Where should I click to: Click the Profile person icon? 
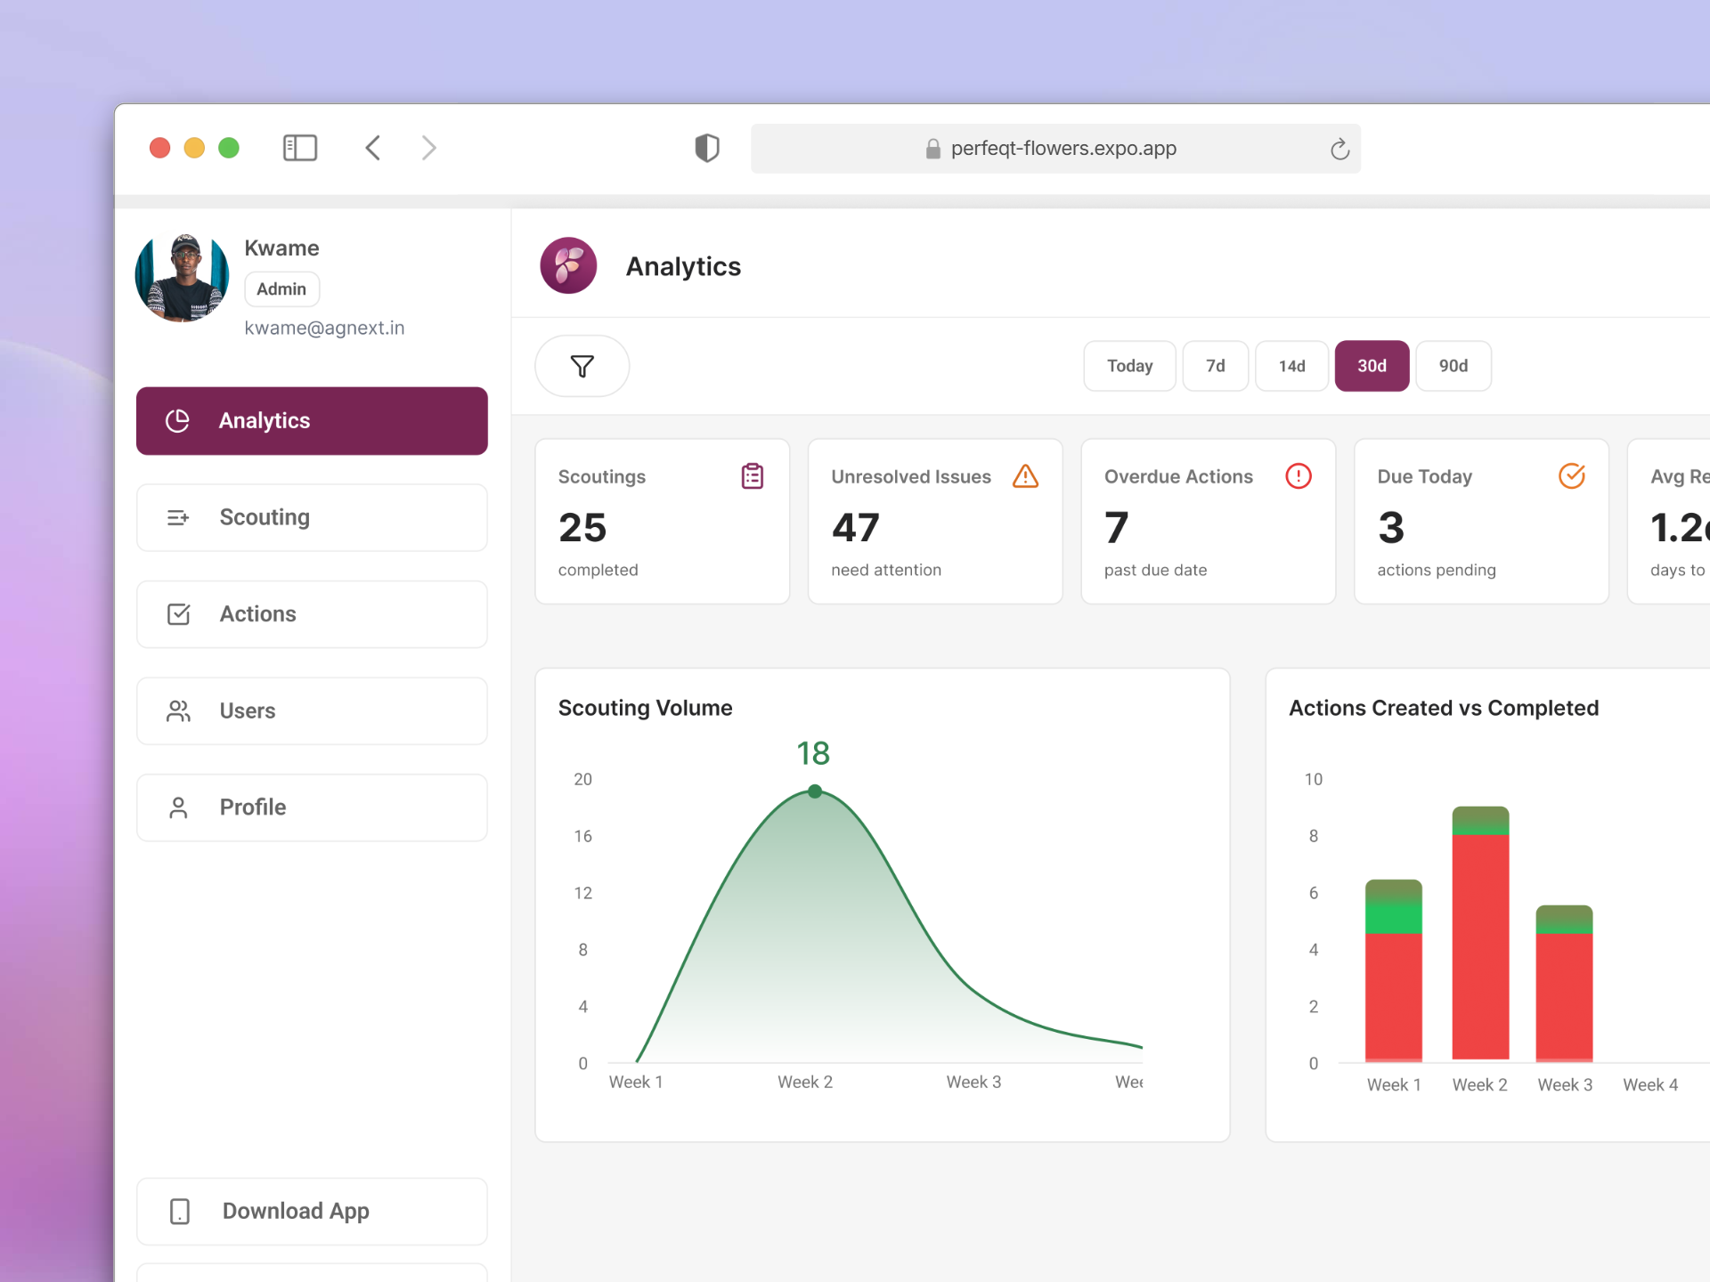click(178, 807)
